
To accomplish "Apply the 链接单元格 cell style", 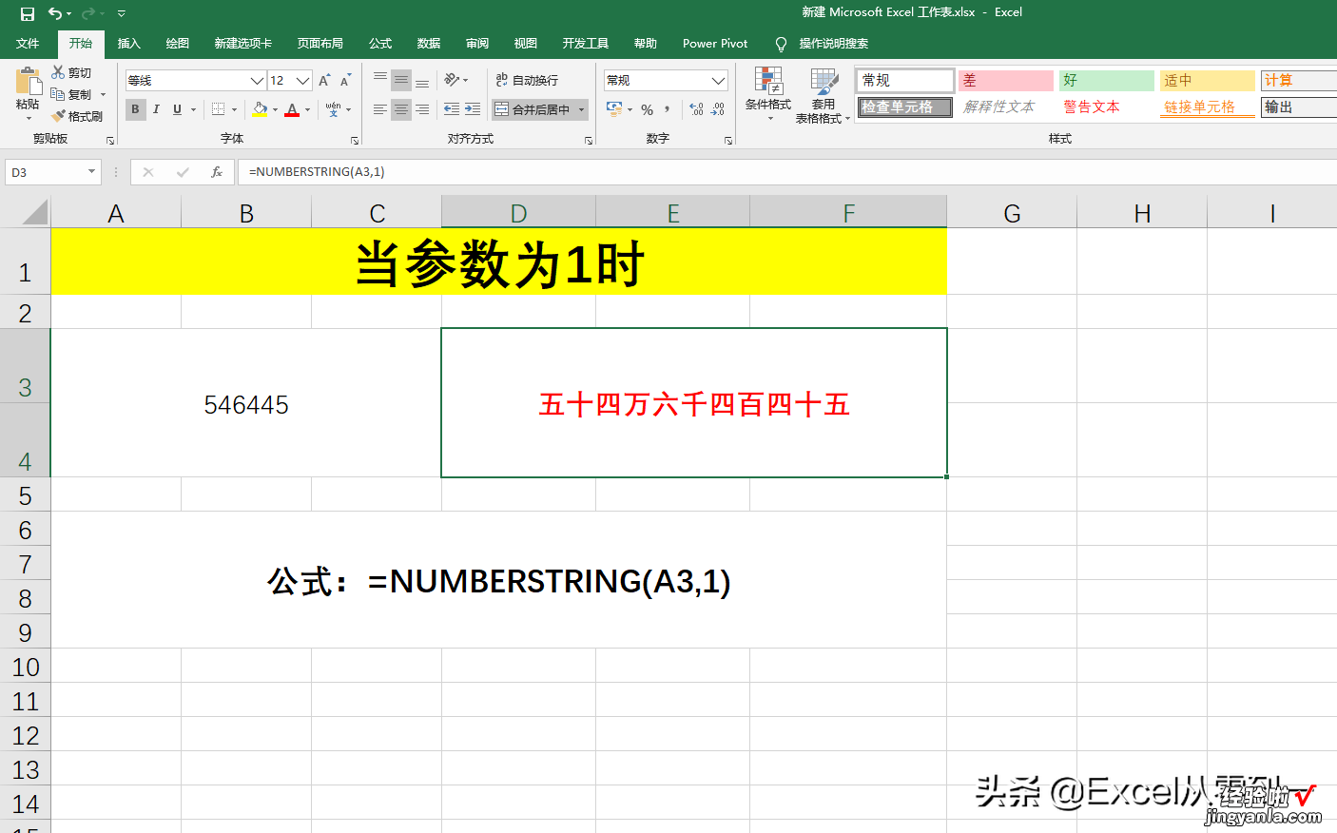I will tap(1208, 107).
